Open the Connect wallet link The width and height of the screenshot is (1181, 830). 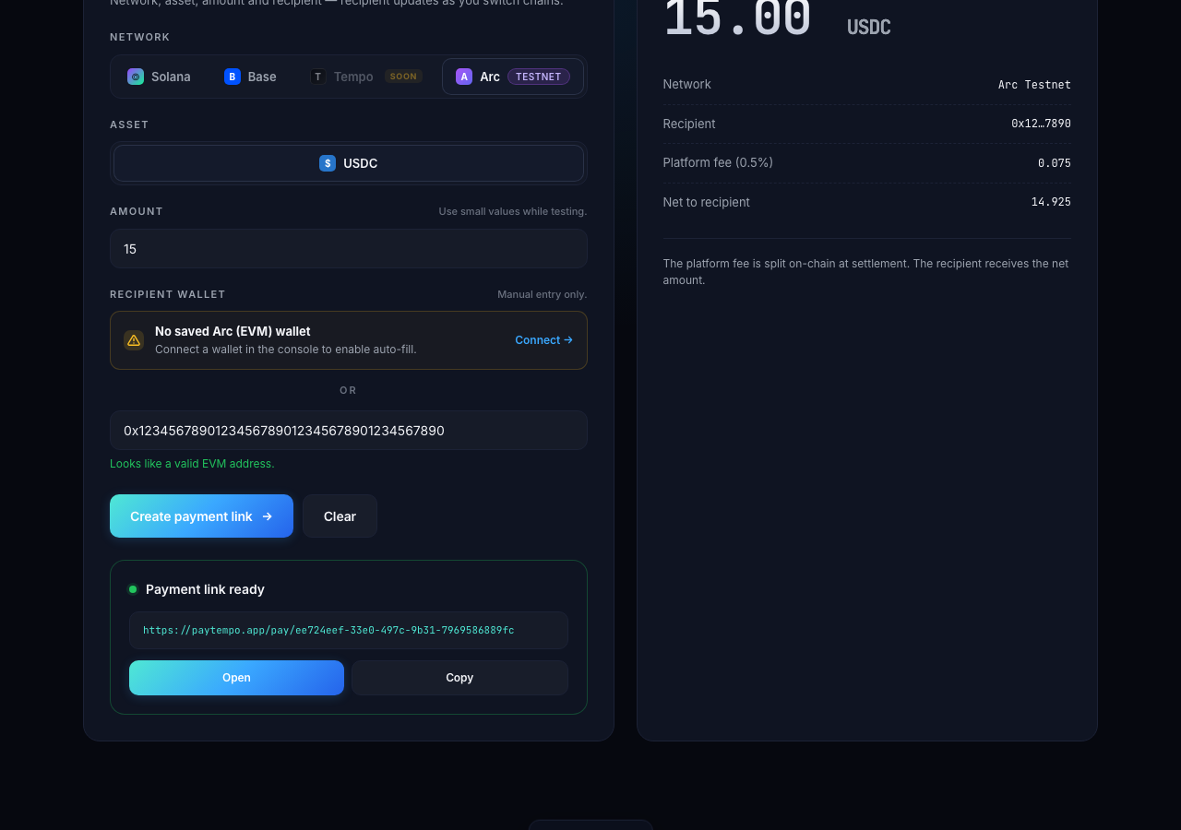pos(543,340)
